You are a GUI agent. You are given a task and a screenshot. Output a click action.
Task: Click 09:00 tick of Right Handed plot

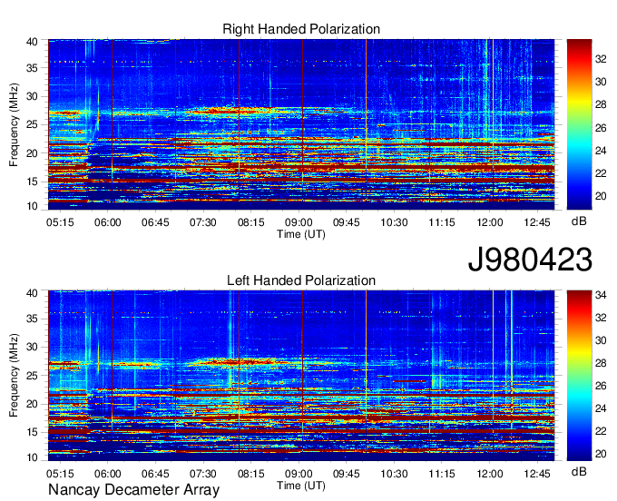299,222
